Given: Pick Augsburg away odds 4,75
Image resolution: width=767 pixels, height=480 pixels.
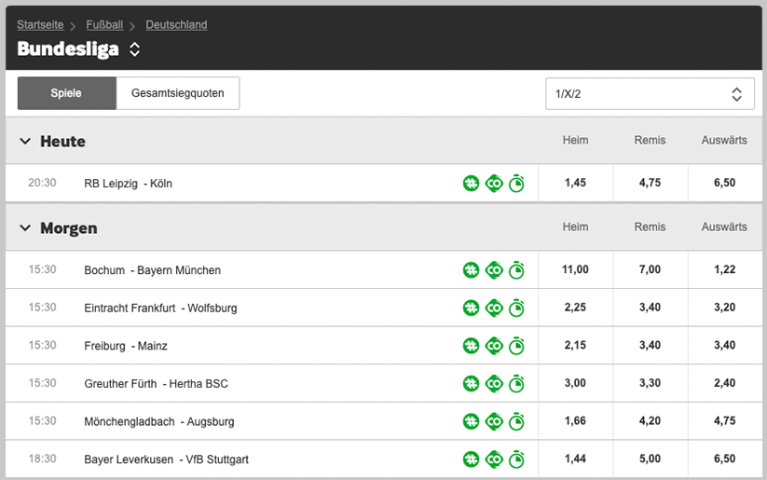Looking at the screenshot, I should point(725,420).
